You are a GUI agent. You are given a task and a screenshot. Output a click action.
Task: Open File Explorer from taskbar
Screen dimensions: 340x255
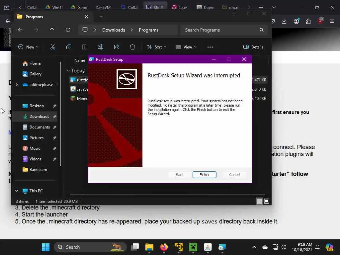149,247
